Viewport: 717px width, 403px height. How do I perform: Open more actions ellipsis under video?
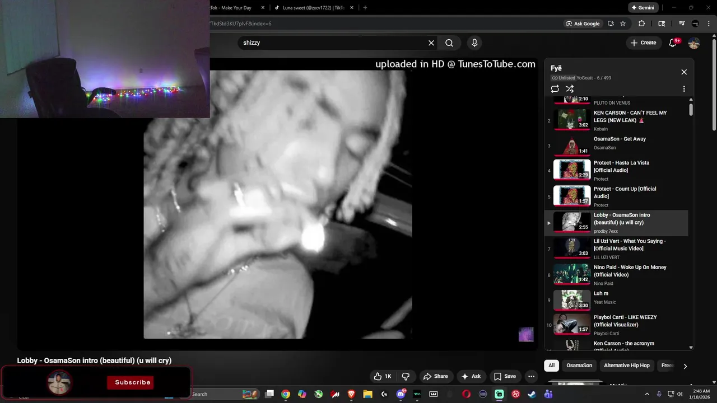(x=531, y=377)
